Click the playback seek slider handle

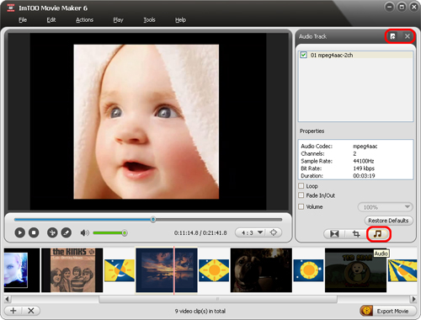click(x=153, y=219)
